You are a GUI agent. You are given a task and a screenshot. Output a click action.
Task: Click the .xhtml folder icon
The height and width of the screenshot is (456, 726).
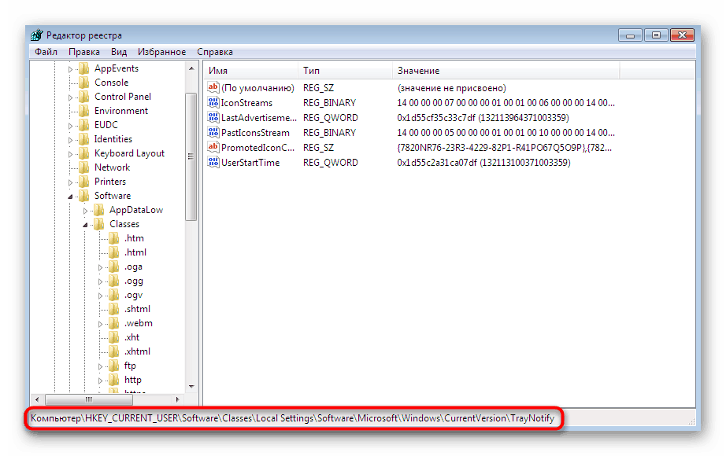click(x=114, y=351)
